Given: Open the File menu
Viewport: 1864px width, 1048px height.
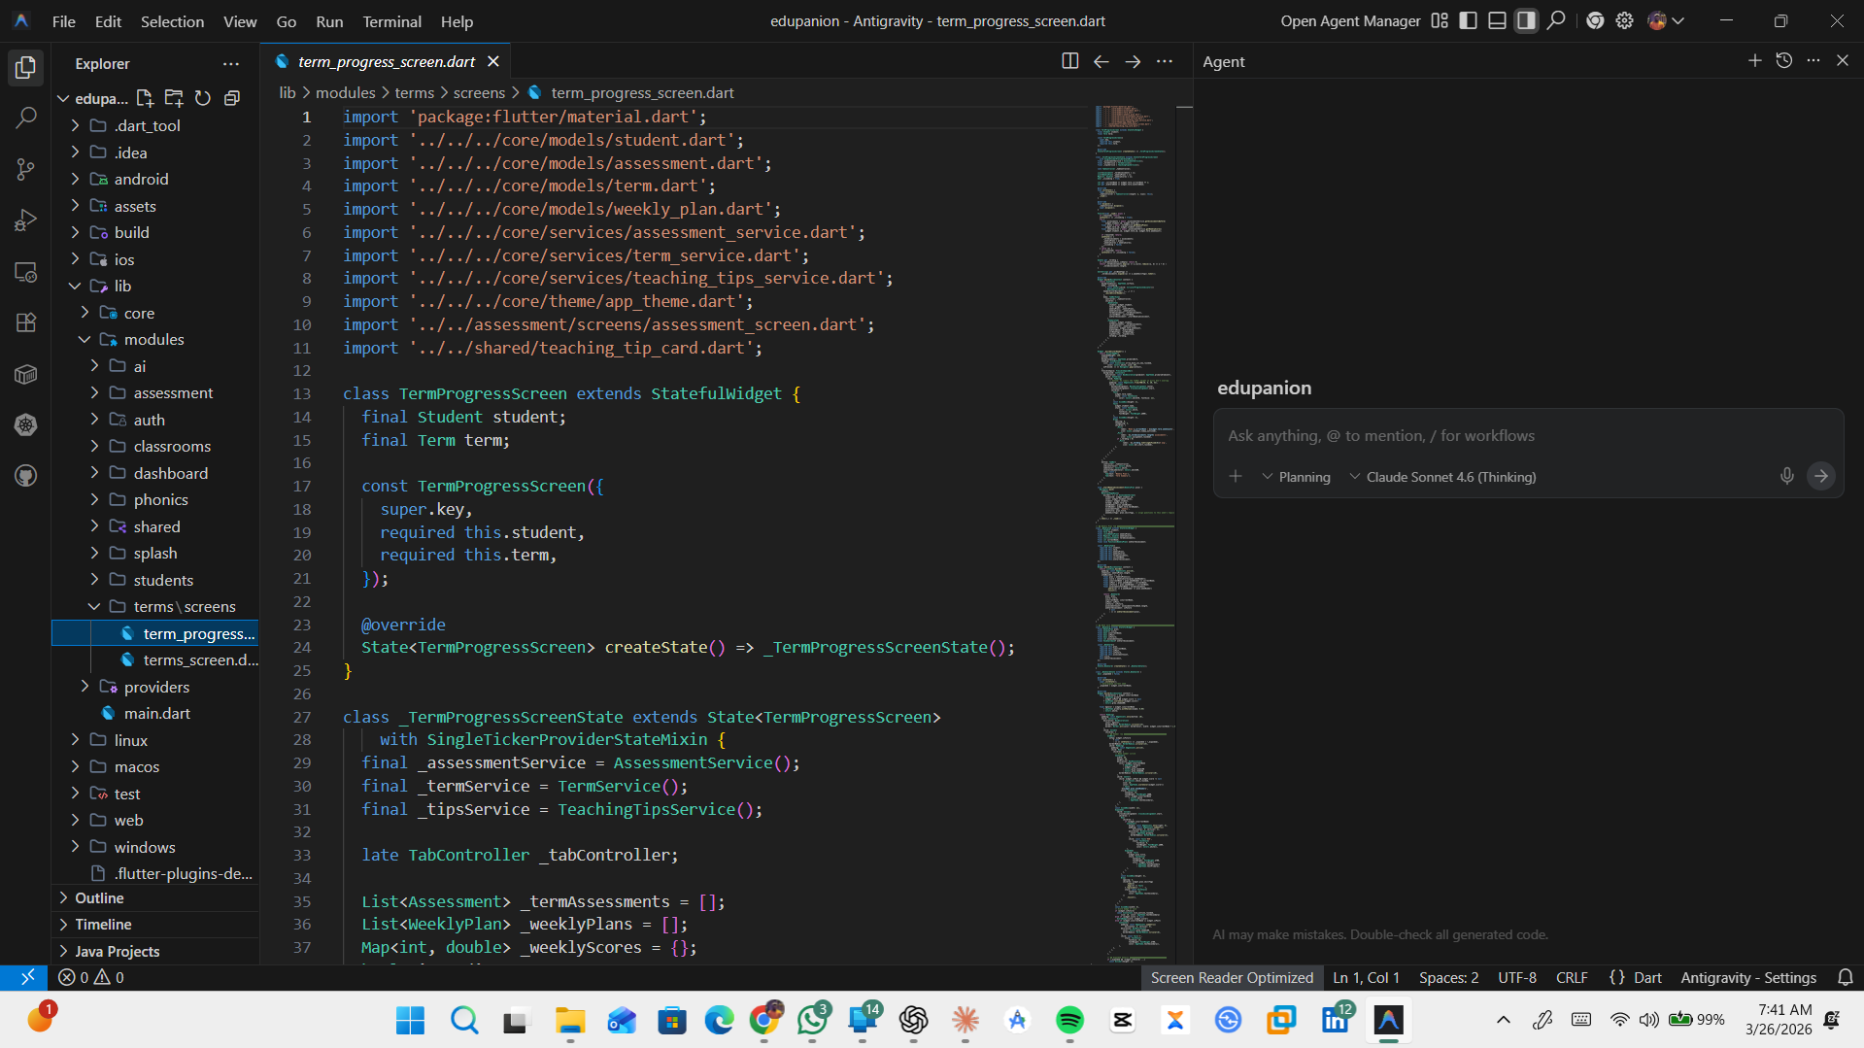Looking at the screenshot, I should (x=63, y=21).
